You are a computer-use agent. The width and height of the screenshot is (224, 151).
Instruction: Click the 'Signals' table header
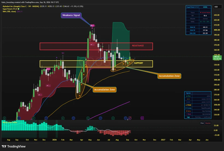pyautogui.click(x=188, y=93)
